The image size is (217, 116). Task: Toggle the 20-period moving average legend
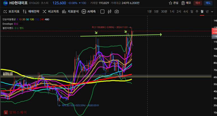[x=24, y=19]
